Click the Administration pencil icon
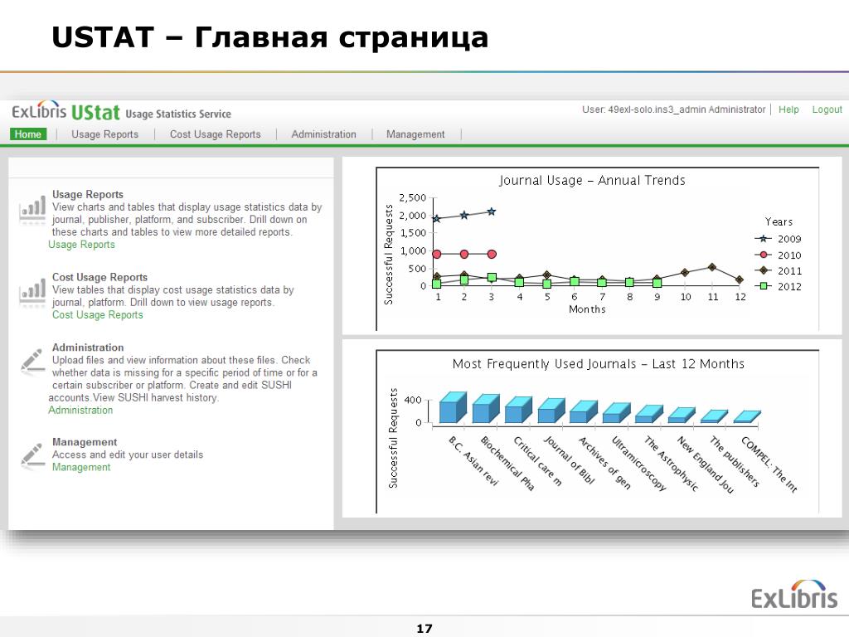This screenshot has height=637, width=849. click(x=32, y=362)
